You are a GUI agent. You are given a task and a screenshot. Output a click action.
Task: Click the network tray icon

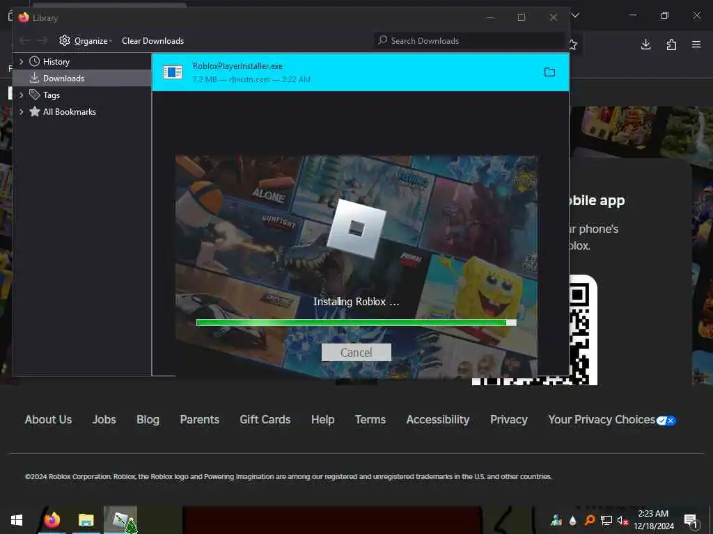606,521
